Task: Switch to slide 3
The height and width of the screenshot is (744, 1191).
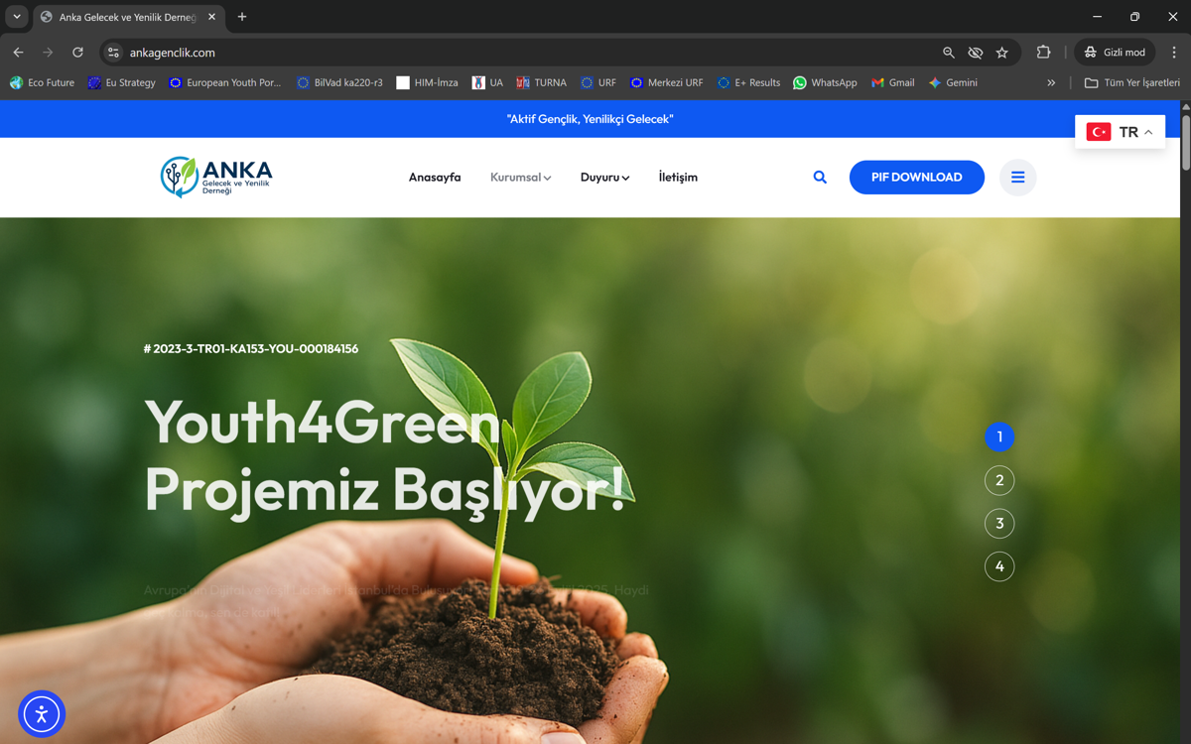Action: [999, 524]
